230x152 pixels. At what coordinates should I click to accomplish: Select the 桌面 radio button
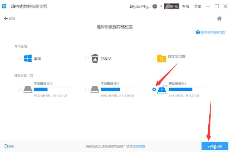(x=20, y=59)
